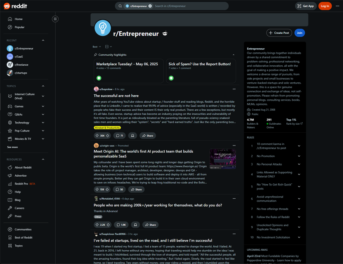Screen dimensions: 343x264
Task: Downvote 'The successful are not here' post
Action: [108, 136]
